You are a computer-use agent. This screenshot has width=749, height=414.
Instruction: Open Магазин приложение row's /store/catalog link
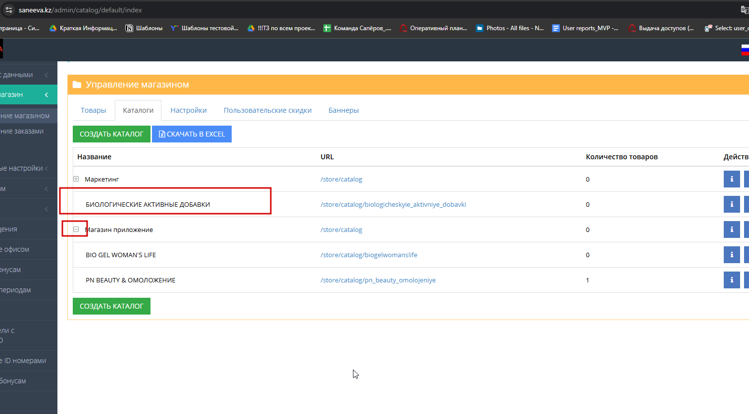pyautogui.click(x=342, y=230)
